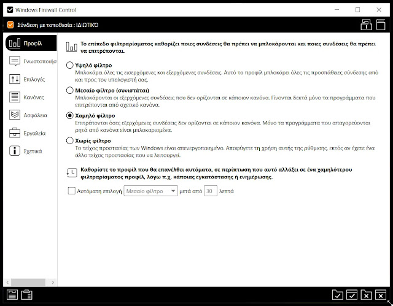393x306 pixels.
Task: Minimize the Windows Firewall Control window
Action: point(337,10)
